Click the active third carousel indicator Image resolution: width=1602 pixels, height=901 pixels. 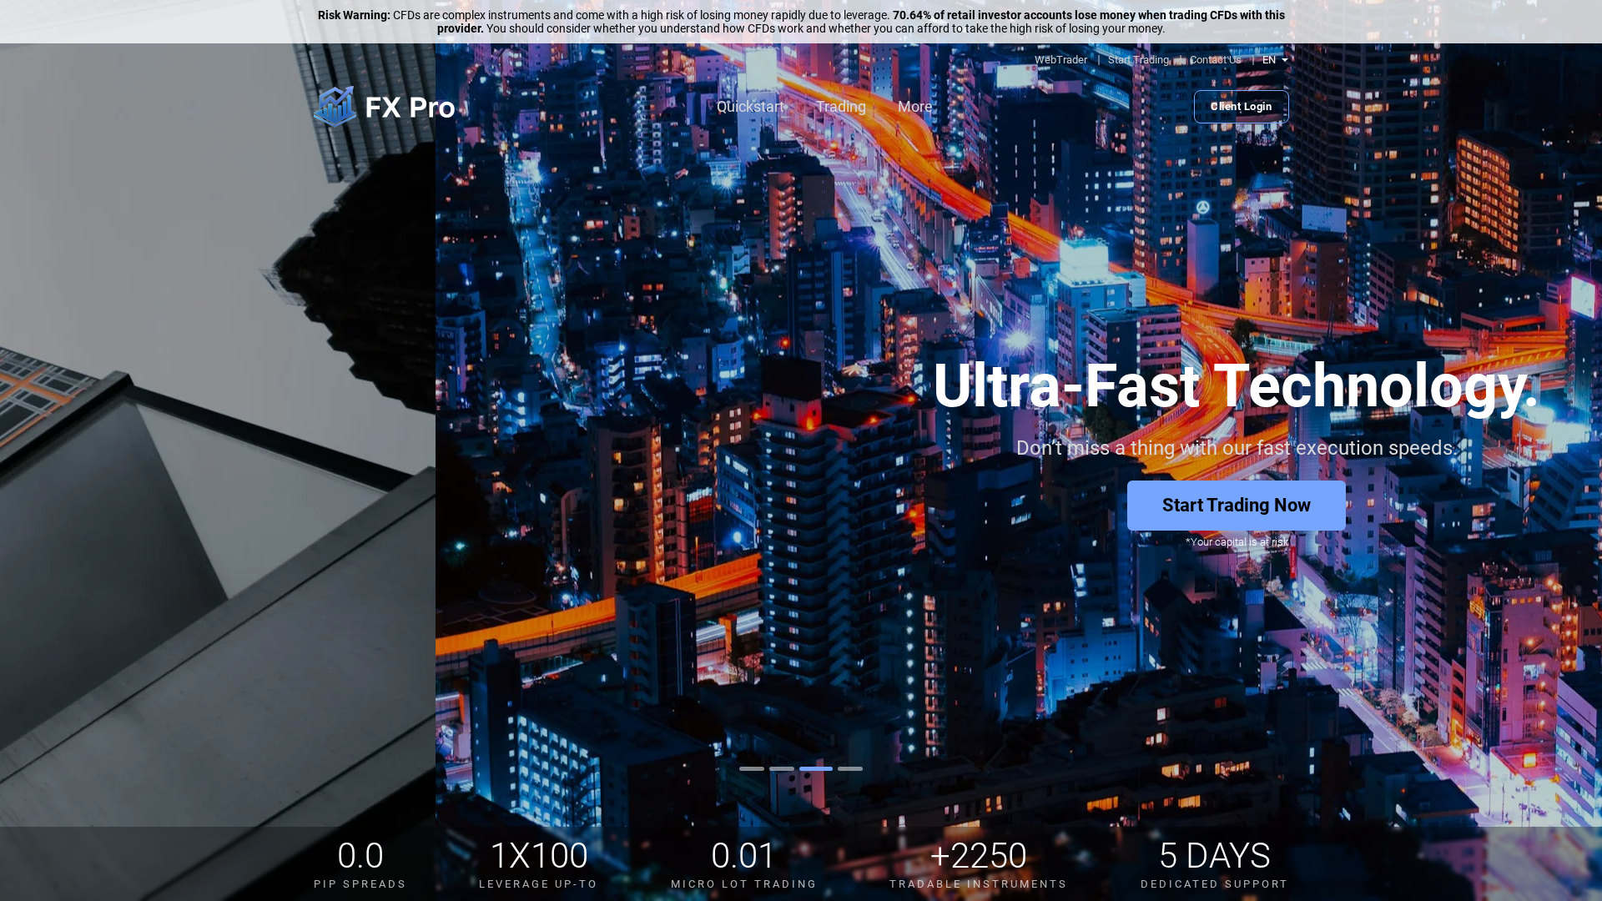[816, 768]
